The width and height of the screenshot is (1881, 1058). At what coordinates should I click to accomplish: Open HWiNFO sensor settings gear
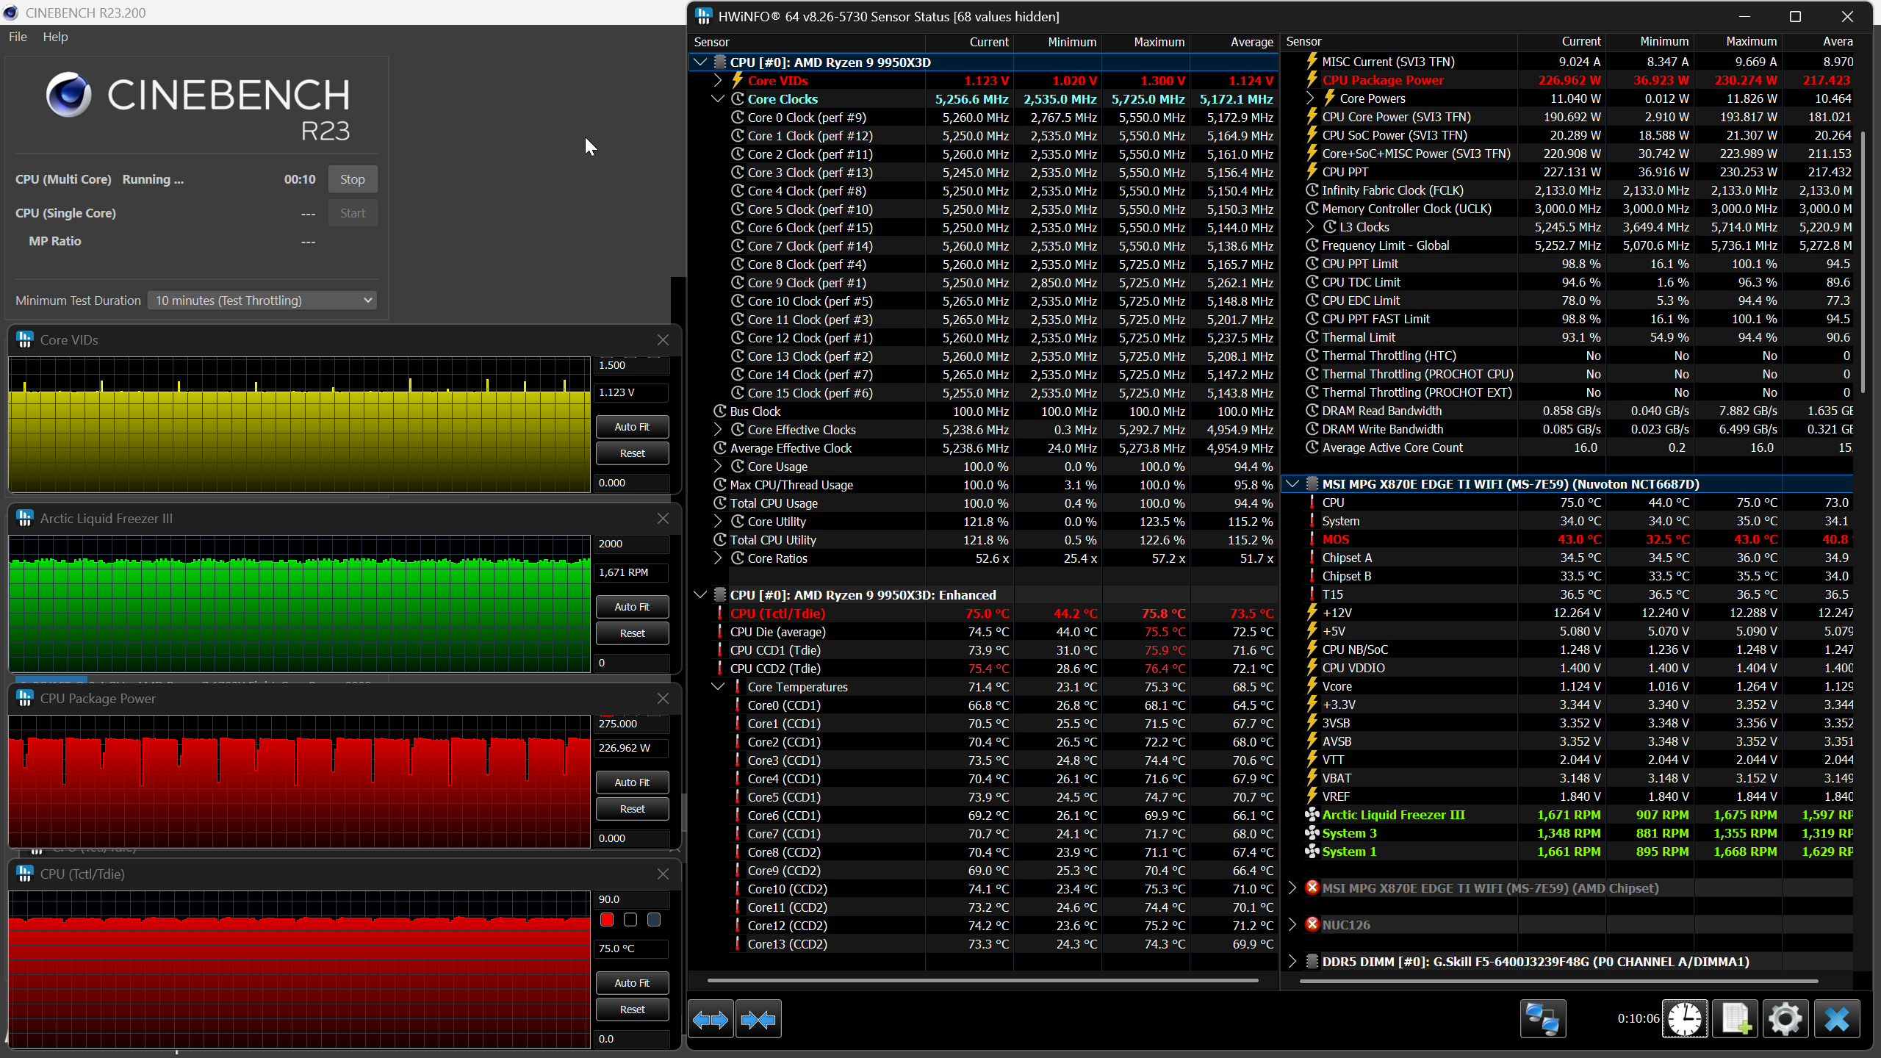1785,1019
